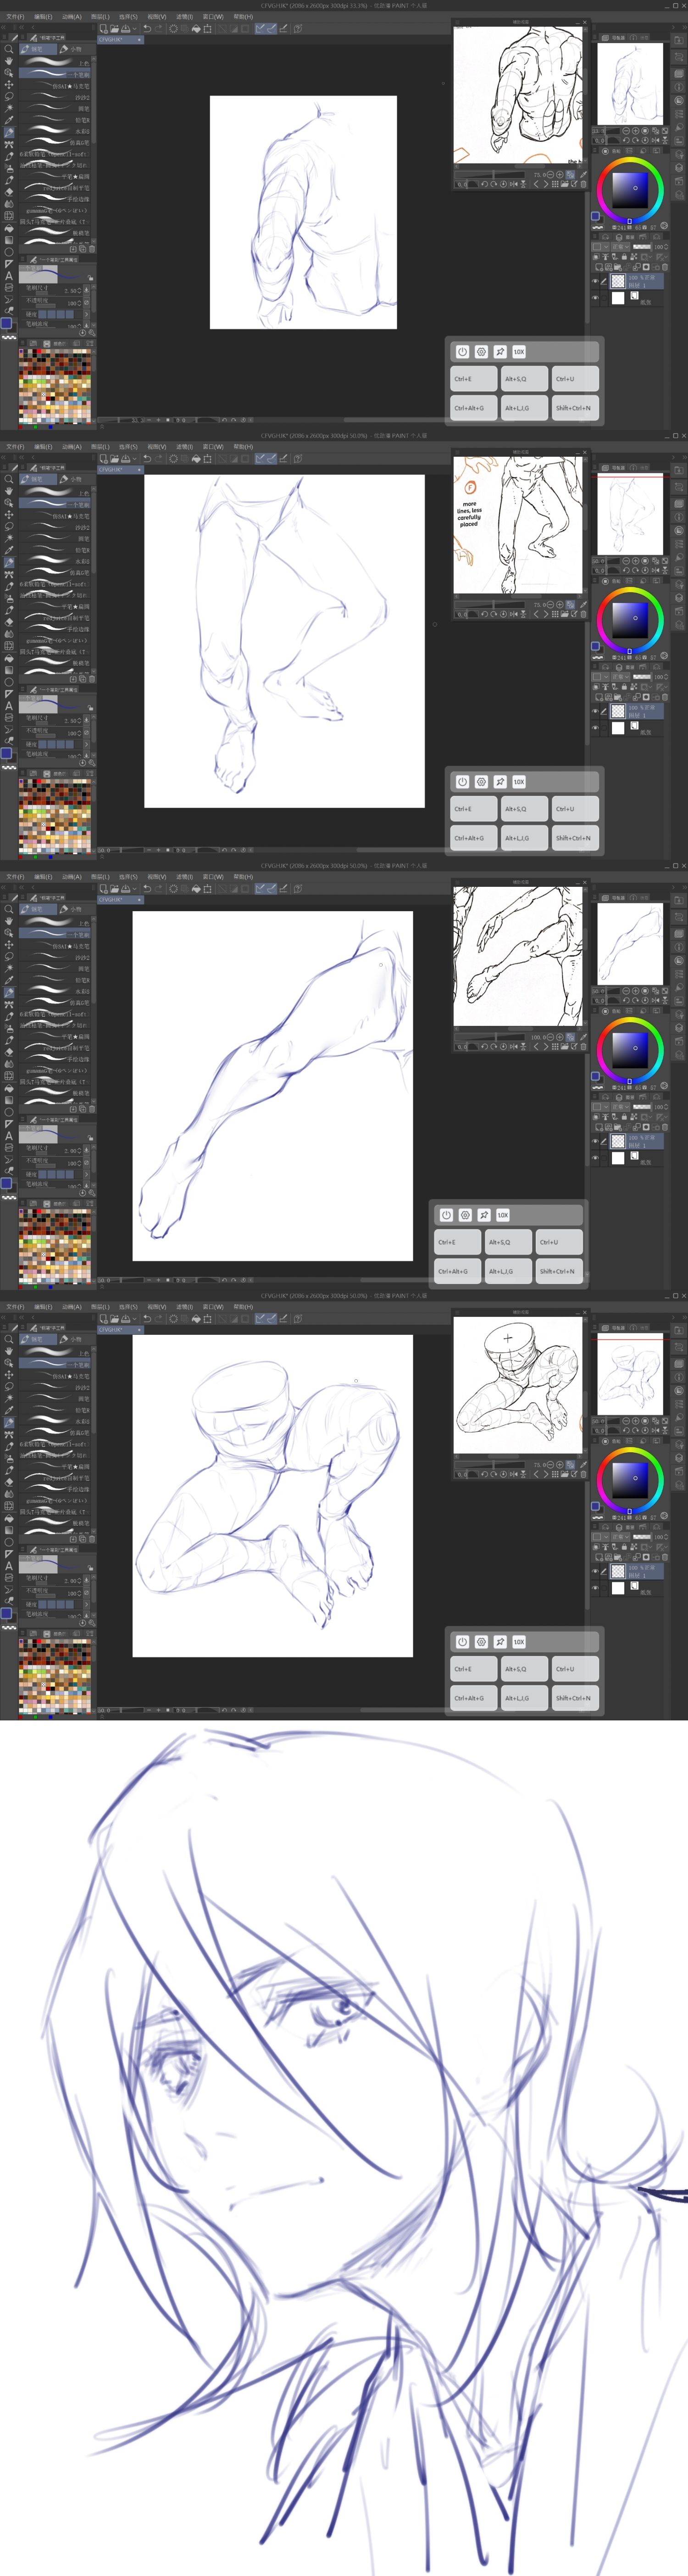
Task: Toggle 图层 1 eye in crouching-figure sketch window
Action: (595, 1571)
